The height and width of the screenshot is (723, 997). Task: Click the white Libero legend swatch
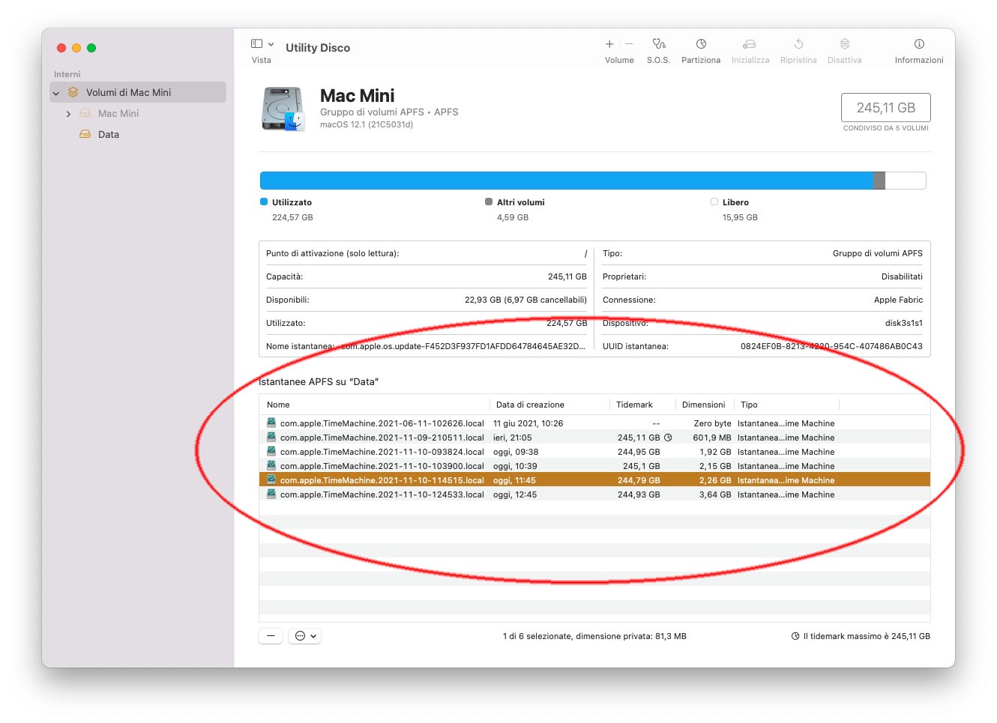coord(714,202)
